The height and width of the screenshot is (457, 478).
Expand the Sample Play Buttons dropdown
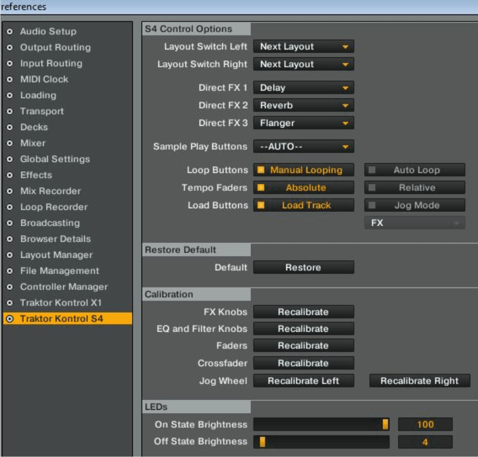point(304,146)
